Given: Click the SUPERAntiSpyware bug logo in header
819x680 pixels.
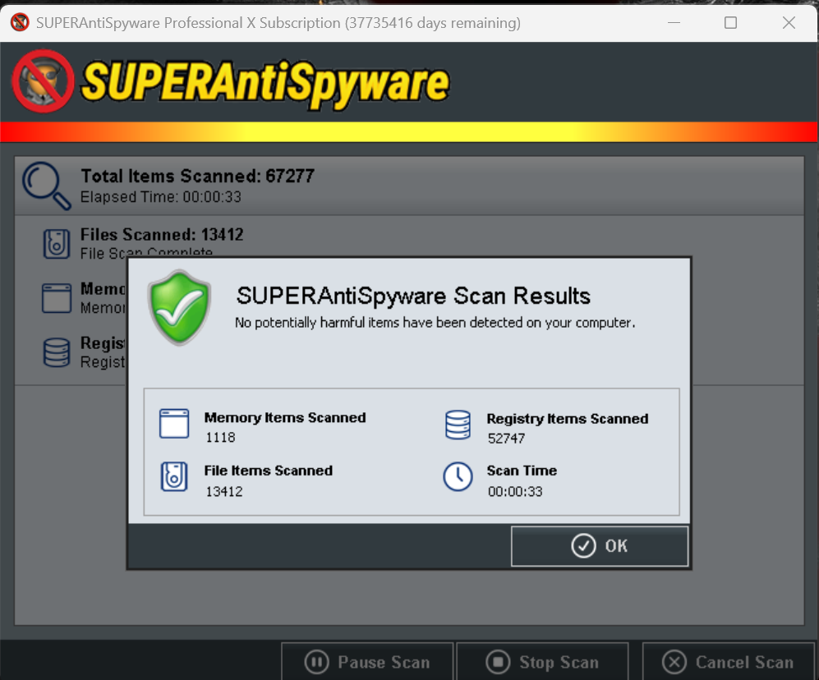Looking at the screenshot, I should coord(44,81).
